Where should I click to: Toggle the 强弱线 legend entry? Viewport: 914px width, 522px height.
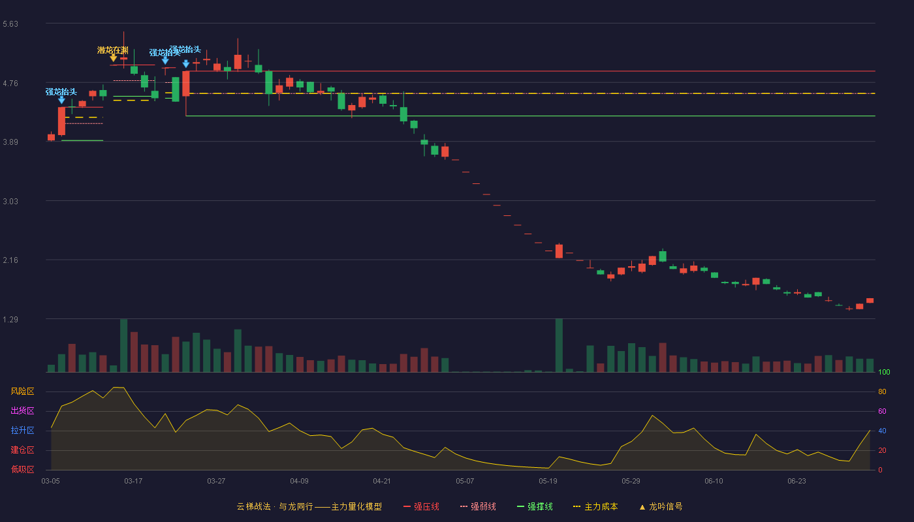pos(483,506)
